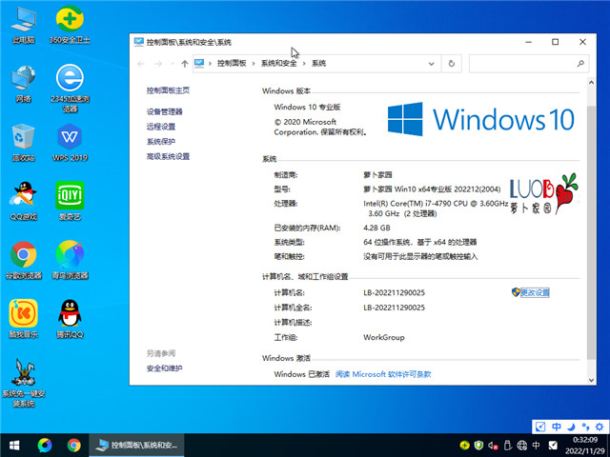Click the 更改设置 change settings link
610x457 pixels.
[x=535, y=292]
